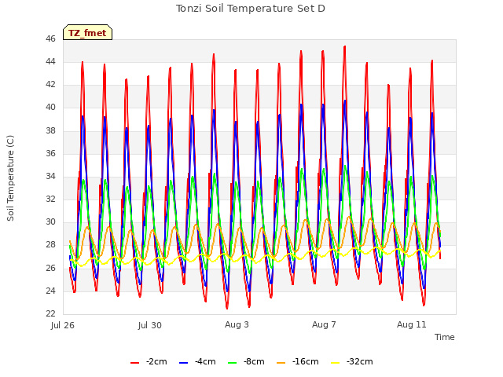Click the 36 y-axis tick label

click(50, 154)
